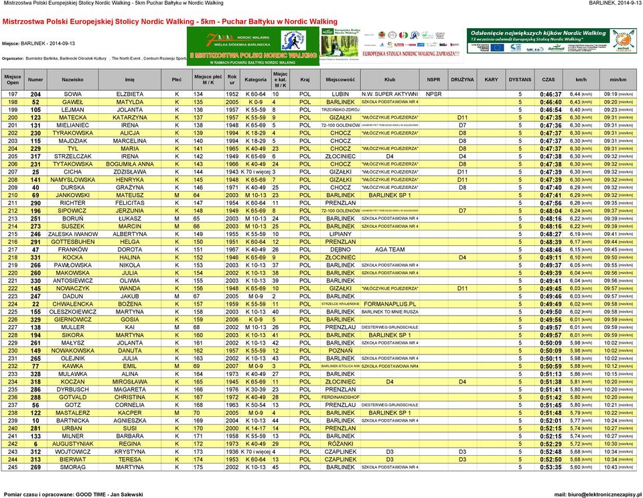643x498 pixels.
Task: Select the name ELZBIETA in the first row
Action: pyautogui.click(x=129, y=95)
